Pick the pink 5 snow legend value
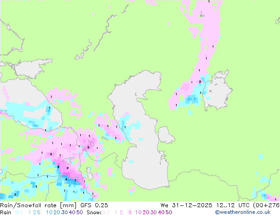 [130, 212]
